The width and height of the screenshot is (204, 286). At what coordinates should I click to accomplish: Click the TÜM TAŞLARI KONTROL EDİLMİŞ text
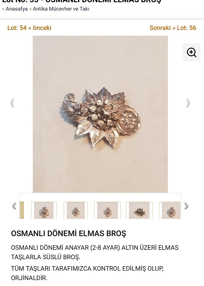pos(87,273)
